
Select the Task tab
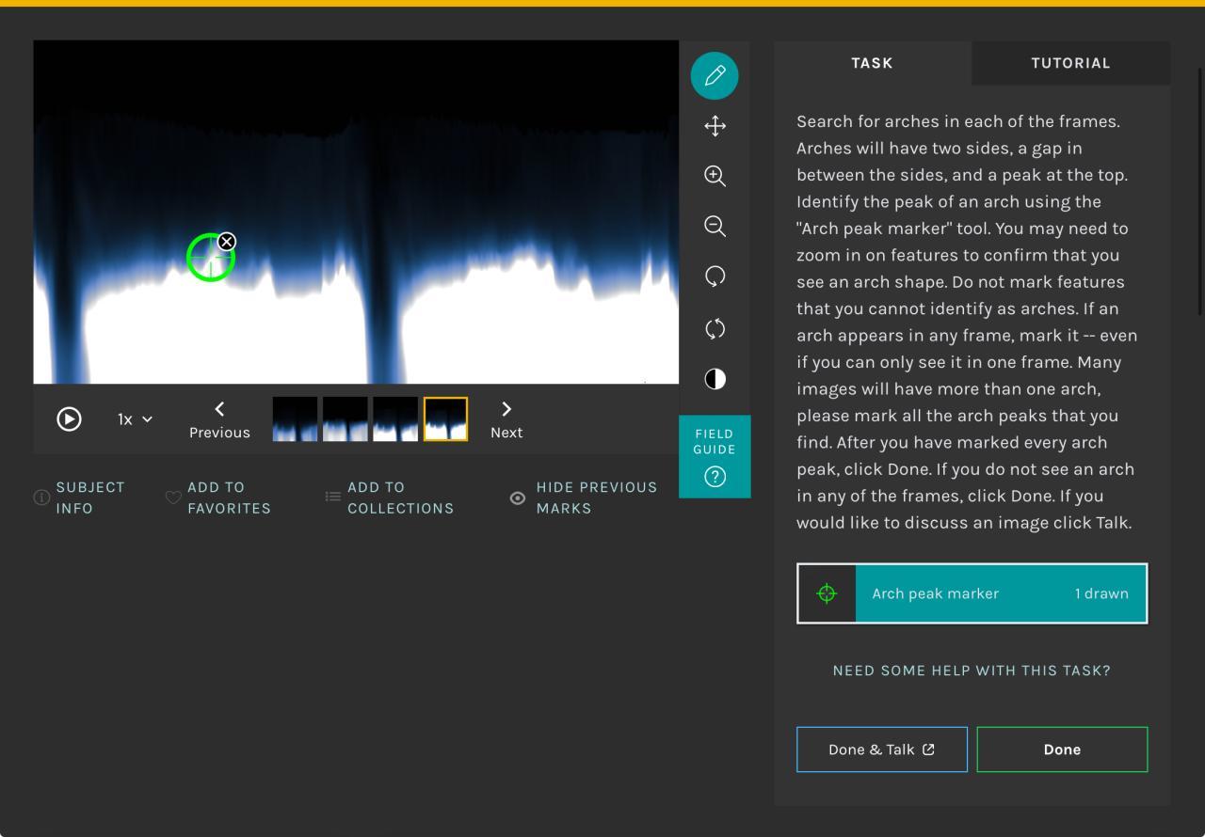pos(872,63)
